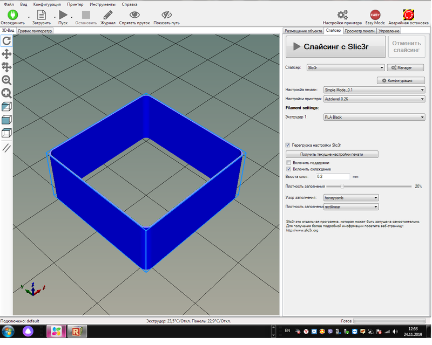Disable Включить охлаждение checkbox
This screenshot has width=432, height=345.
point(288,169)
